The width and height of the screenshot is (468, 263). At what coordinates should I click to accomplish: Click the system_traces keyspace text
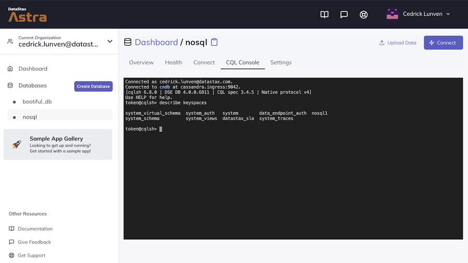click(276, 119)
